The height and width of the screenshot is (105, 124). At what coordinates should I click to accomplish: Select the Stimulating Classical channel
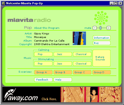coord(82,64)
